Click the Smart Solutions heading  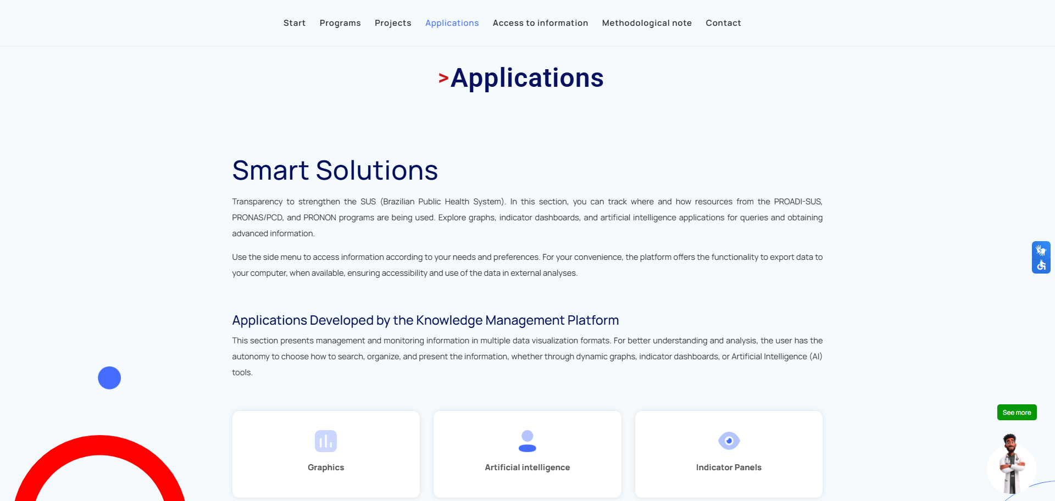pyautogui.click(x=335, y=170)
